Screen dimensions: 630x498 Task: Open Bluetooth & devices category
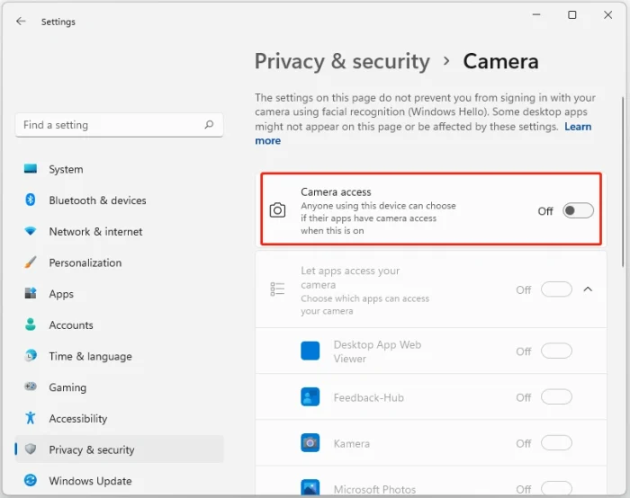(119, 200)
